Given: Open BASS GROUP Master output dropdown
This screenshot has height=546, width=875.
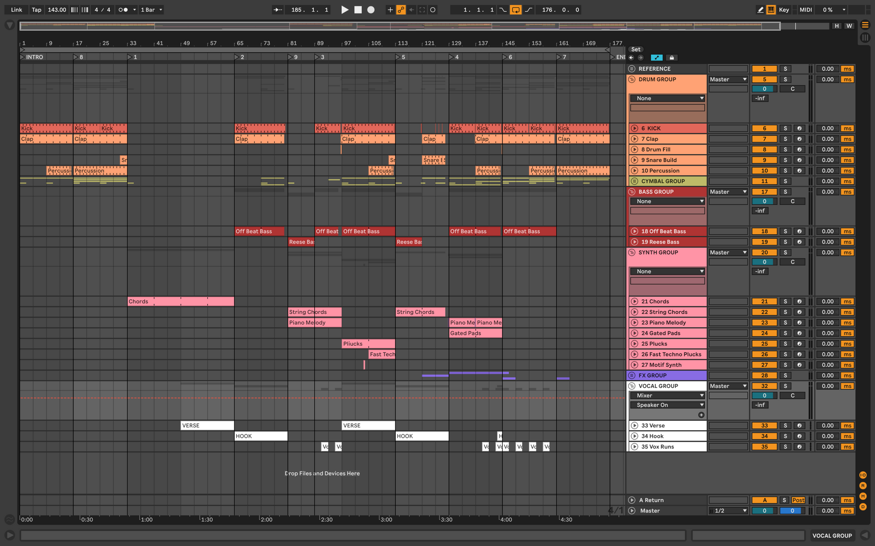Looking at the screenshot, I should (x=728, y=192).
